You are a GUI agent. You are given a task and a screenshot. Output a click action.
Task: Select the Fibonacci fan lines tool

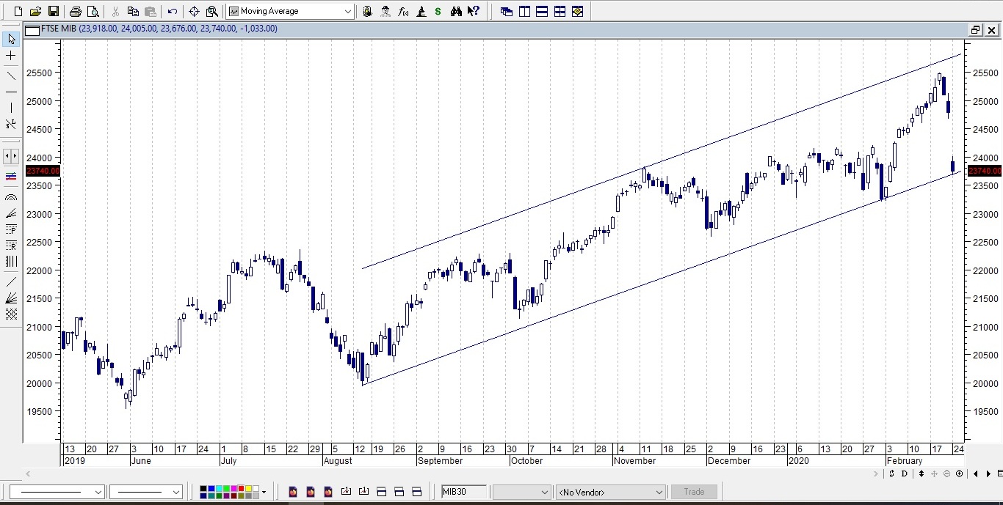coord(11,213)
